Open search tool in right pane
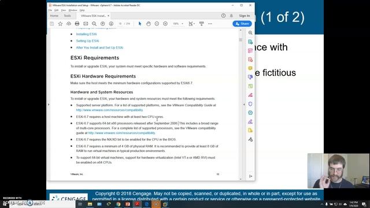The image size is (370, 208). [x=250, y=33]
